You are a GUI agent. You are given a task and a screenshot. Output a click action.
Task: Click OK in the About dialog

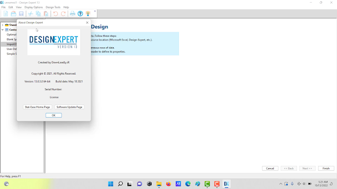(54, 115)
